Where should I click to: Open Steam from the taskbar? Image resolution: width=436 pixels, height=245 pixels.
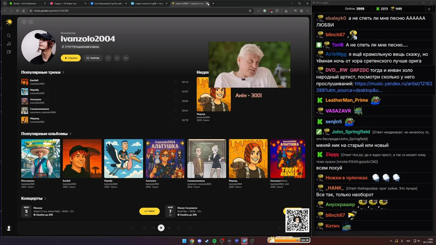[x=207, y=241]
